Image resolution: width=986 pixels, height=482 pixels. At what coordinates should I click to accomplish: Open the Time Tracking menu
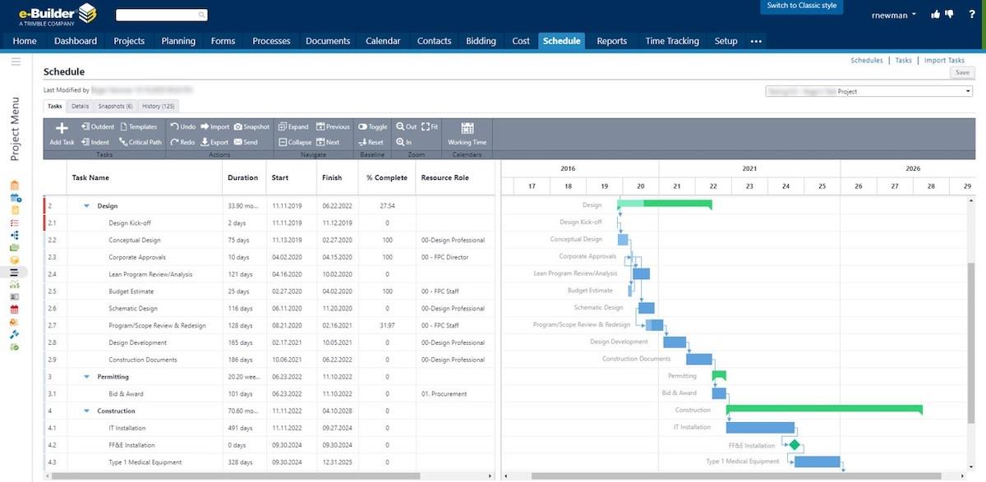coord(672,41)
